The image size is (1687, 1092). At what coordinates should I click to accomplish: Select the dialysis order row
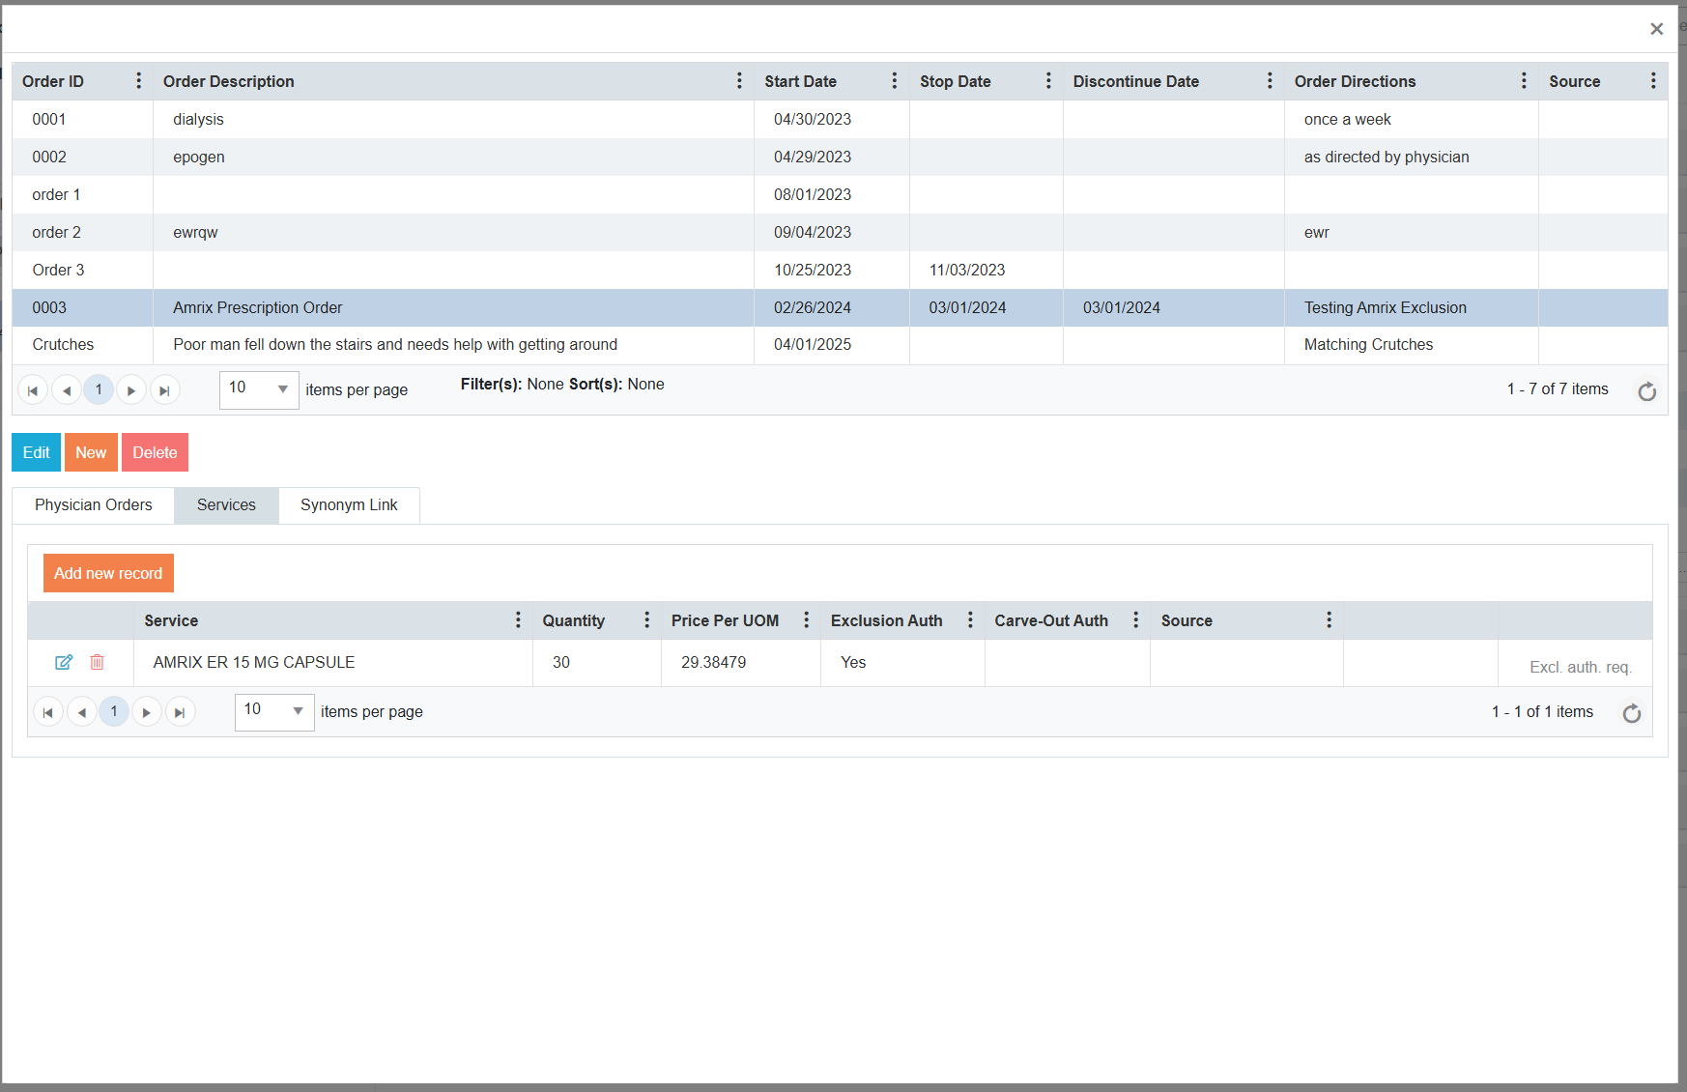[x=840, y=119]
